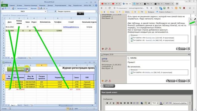Click the Underline icon in quick reply editor

114,103
